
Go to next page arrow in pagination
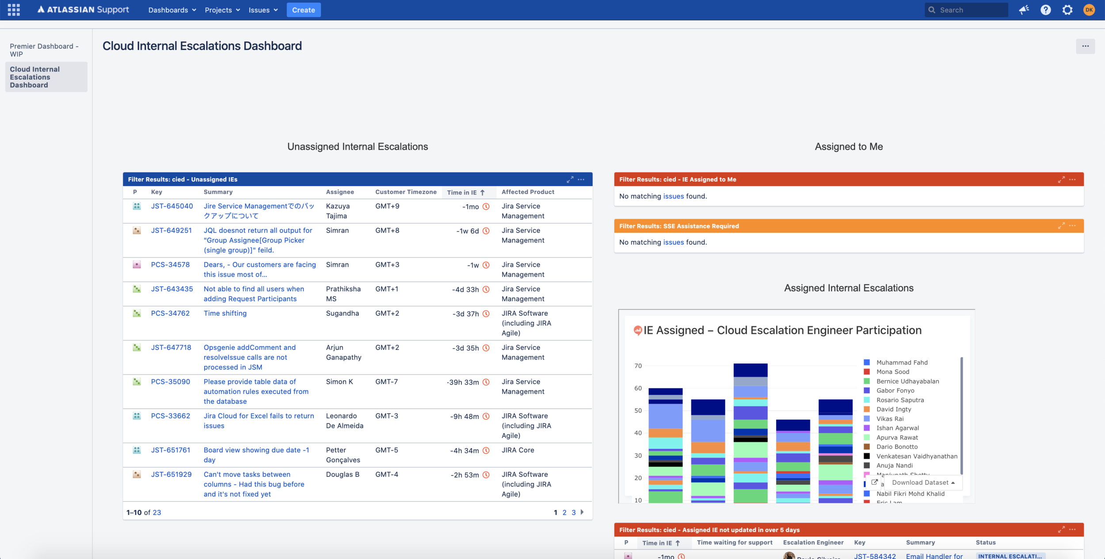(x=582, y=512)
